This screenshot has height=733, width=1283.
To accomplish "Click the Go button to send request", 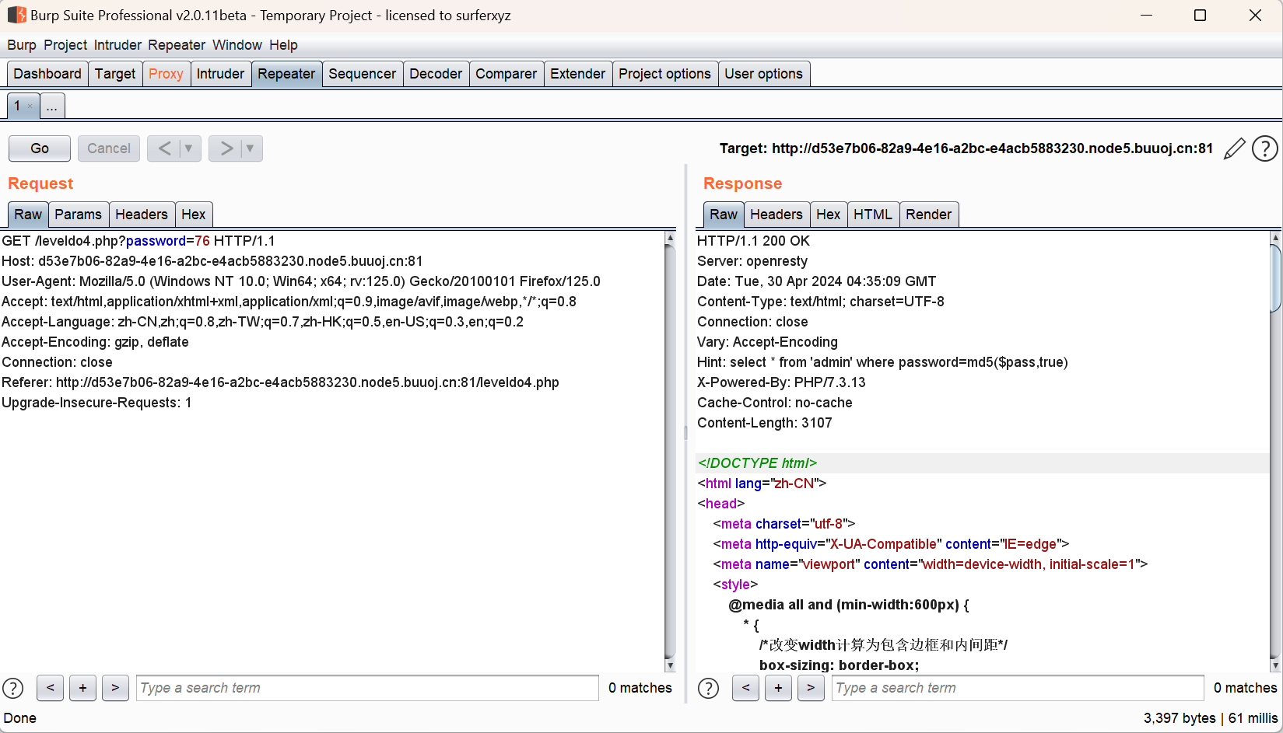I will tap(40, 148).
